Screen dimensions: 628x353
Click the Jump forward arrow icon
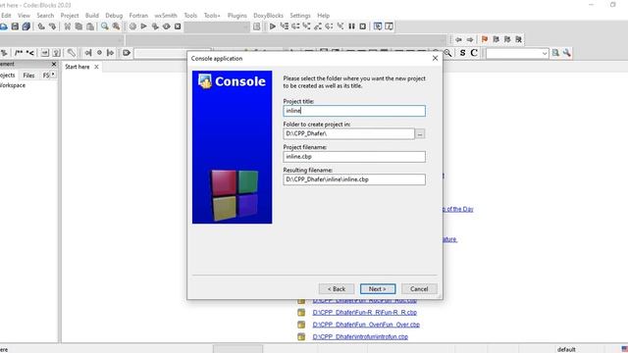point(470,39)
